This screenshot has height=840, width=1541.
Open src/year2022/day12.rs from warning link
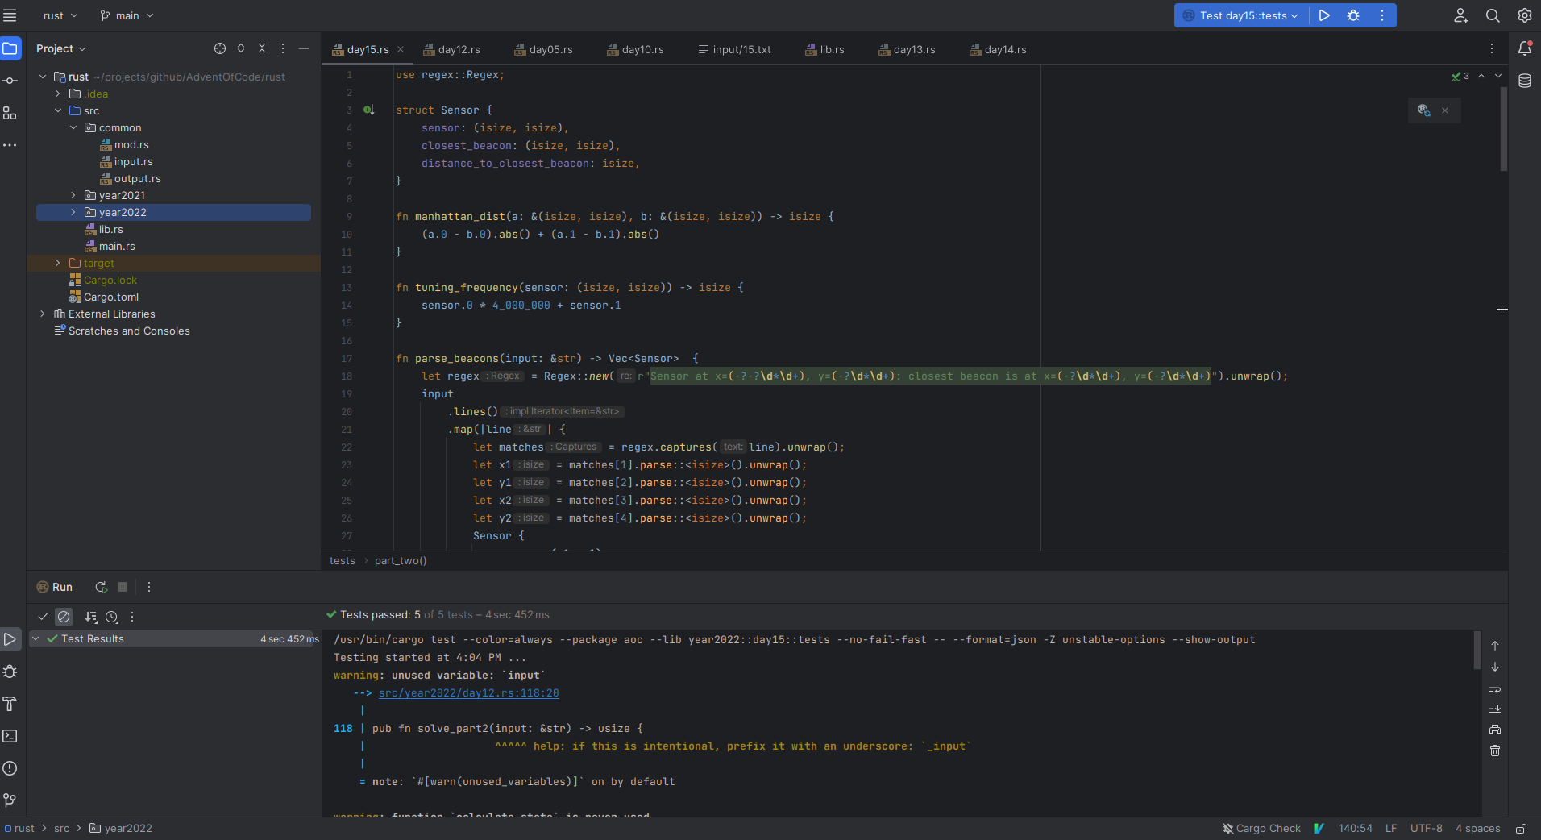[467, 692]
